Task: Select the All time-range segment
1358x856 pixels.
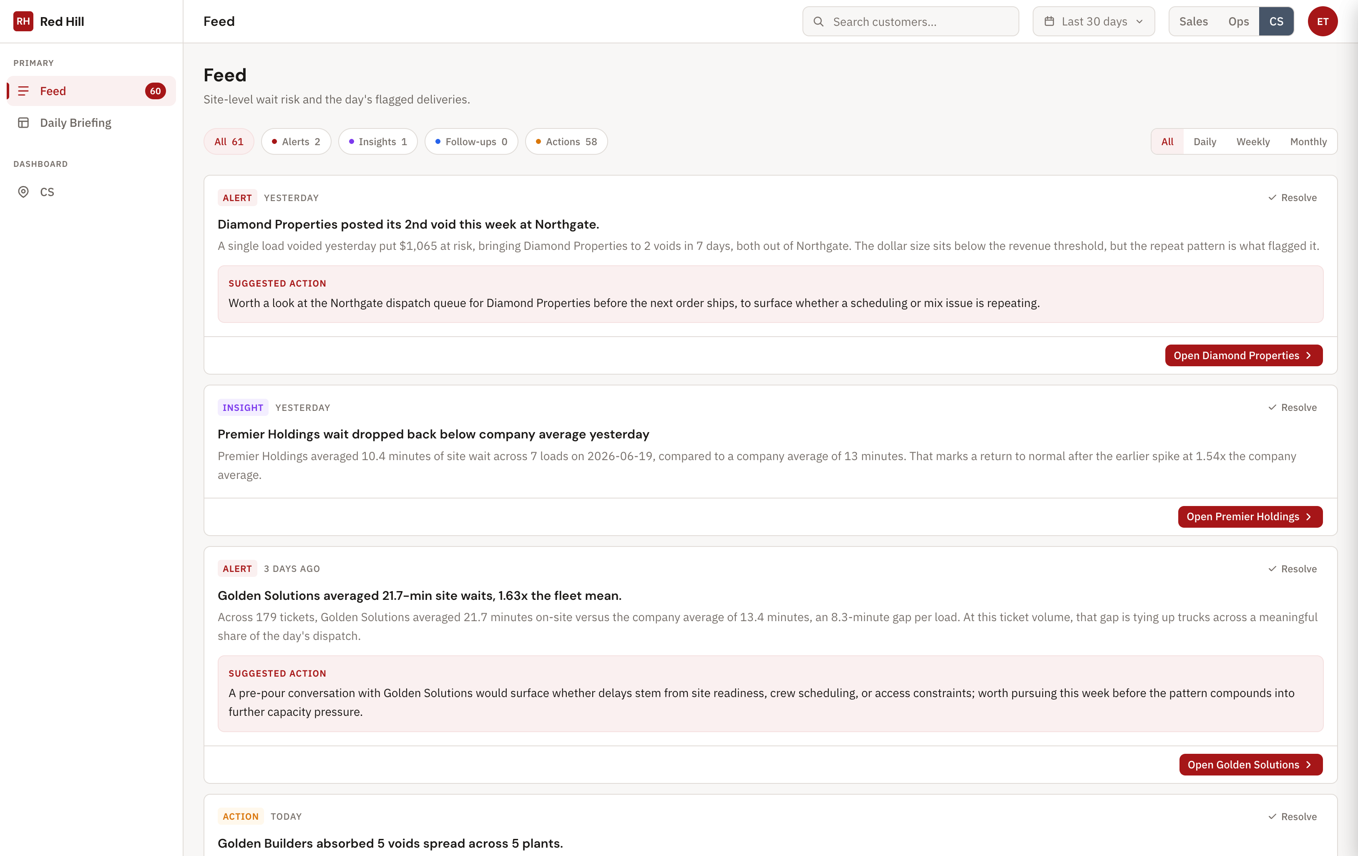Action: coord(1167,141)
